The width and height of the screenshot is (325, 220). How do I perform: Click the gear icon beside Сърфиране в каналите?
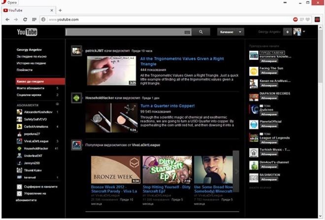coord(19,187)
